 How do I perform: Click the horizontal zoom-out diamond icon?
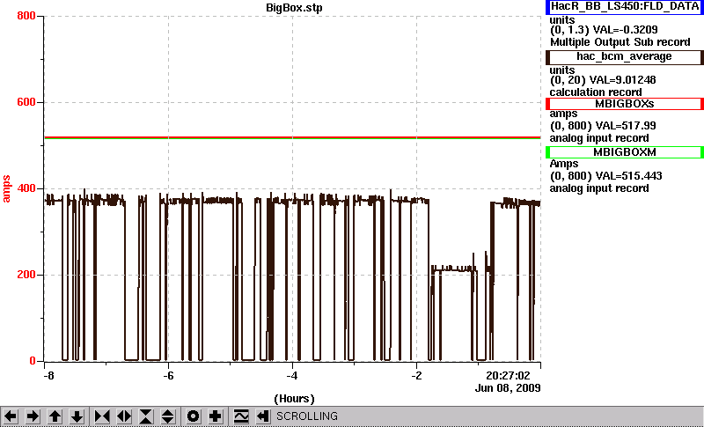(x=124, y=416)
